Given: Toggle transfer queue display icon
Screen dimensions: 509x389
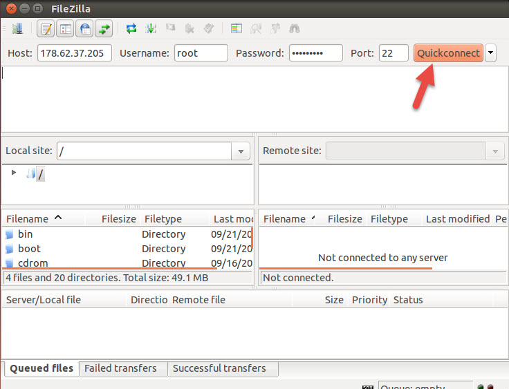Looking at the screenshot, I should (104, 29).
